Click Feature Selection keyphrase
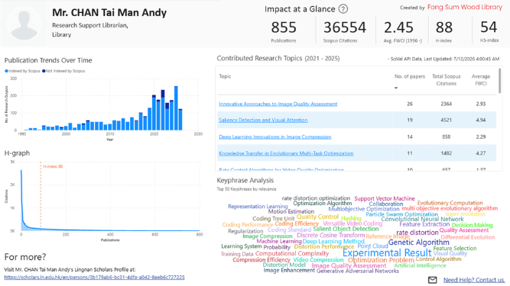 [455, 248]
